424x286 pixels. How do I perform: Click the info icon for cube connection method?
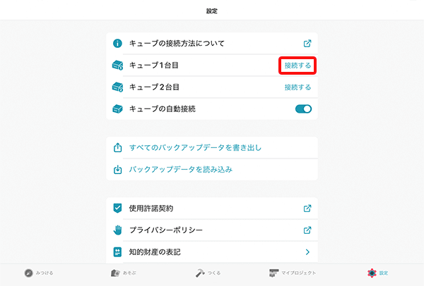[x=118, y=44]
